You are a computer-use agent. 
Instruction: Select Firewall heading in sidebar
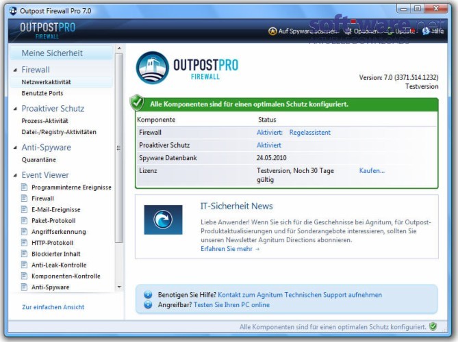tap(36, 70)
